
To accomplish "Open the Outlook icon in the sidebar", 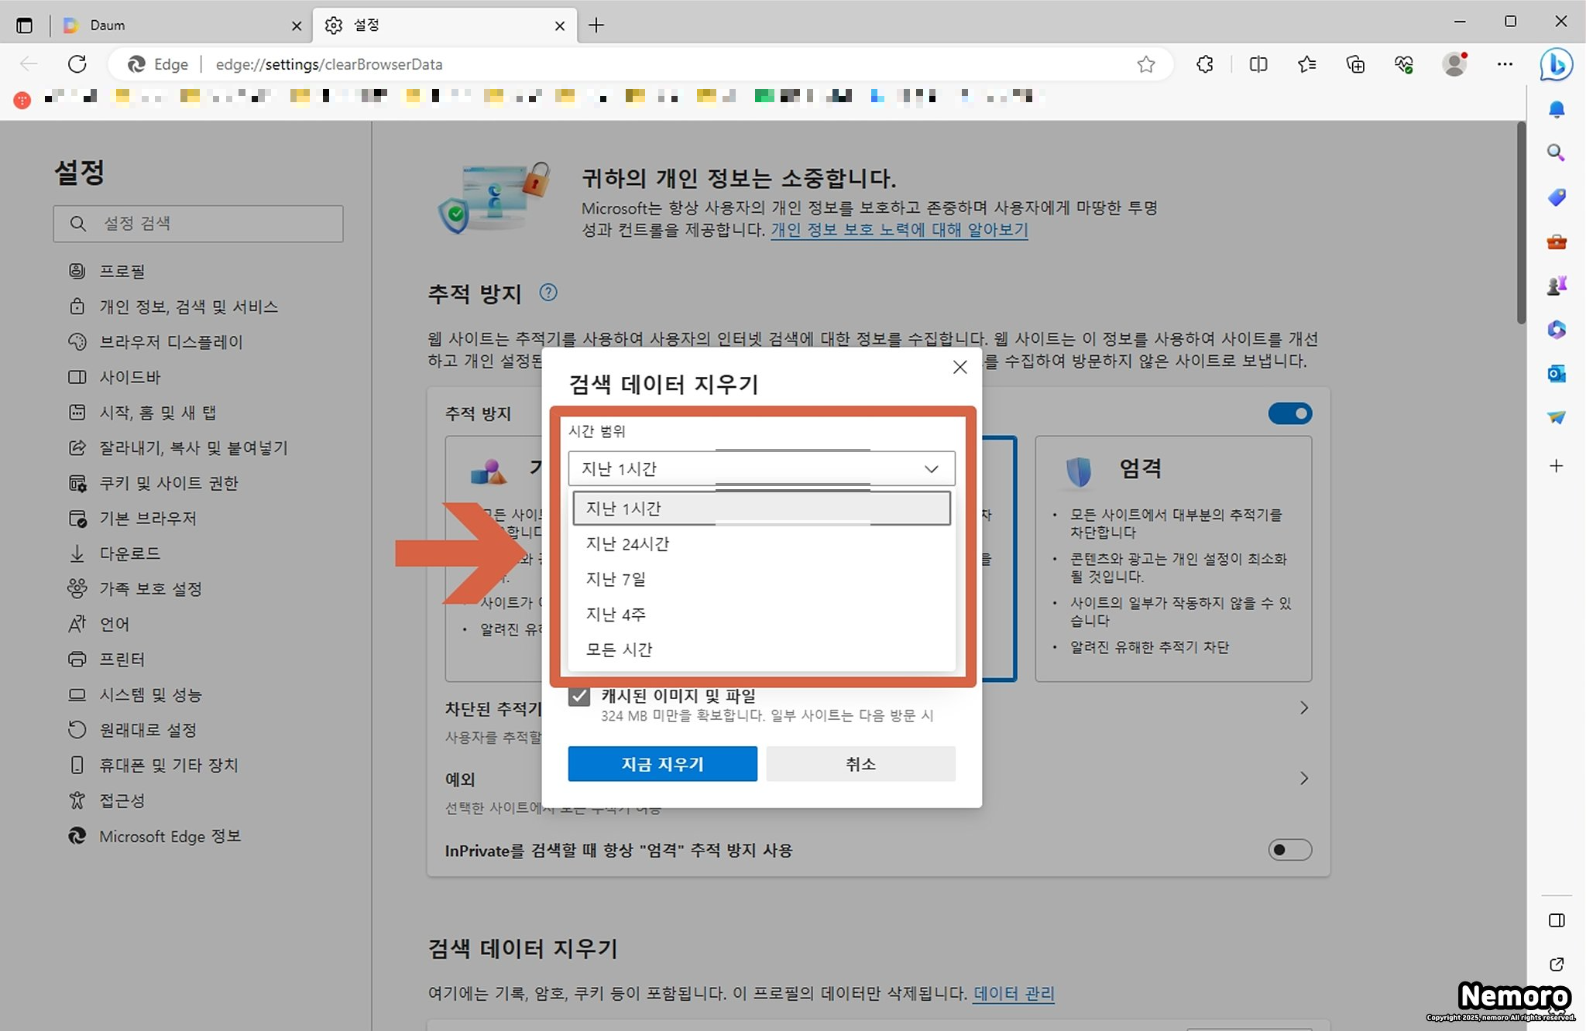I will pos(1556,374).
